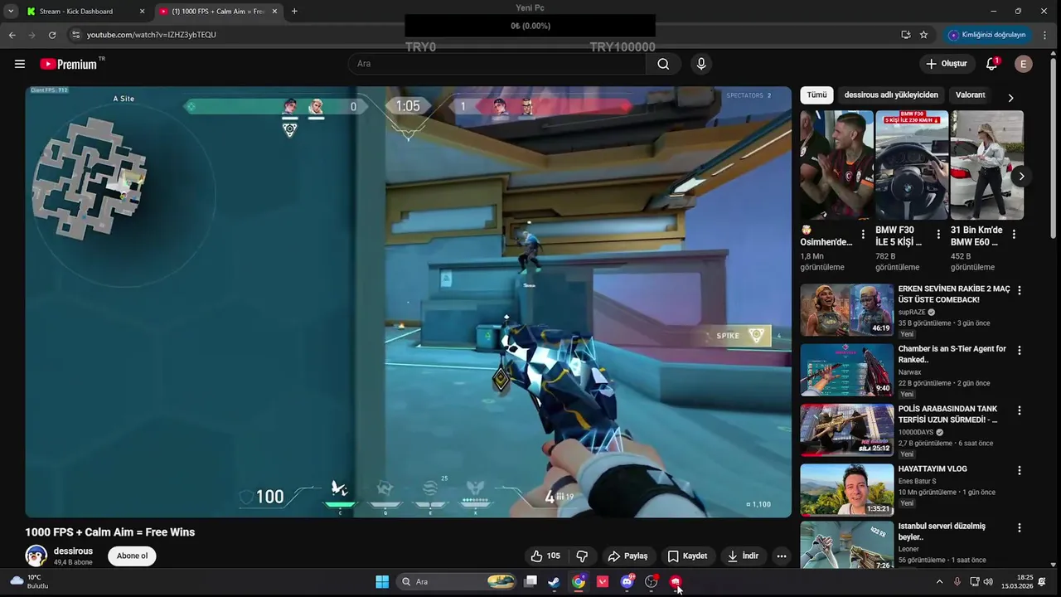Viewport: 1061px width, 597px height.
Task: Open the HAYATTAYIM VLOG thumbnail
Action: (846, 489)
